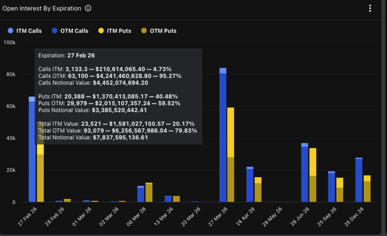Click the 25 Dec 26 calls bar
Viewport: 387px width, 236px height.
click(359, 180)
